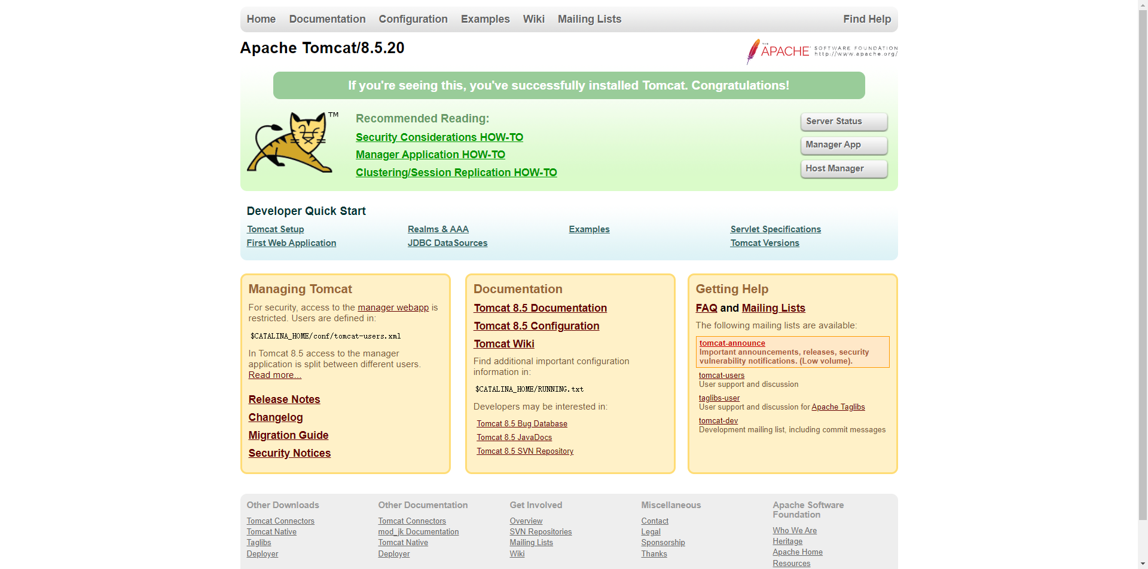Viewport: 1148px width, 569px height.
Task: Open Mailing Lists under Get Involved
Action: tap(531, 543)
